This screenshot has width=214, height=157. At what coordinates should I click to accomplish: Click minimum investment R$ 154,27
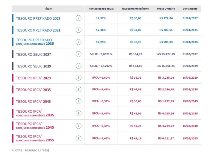[x=135, y=54]
